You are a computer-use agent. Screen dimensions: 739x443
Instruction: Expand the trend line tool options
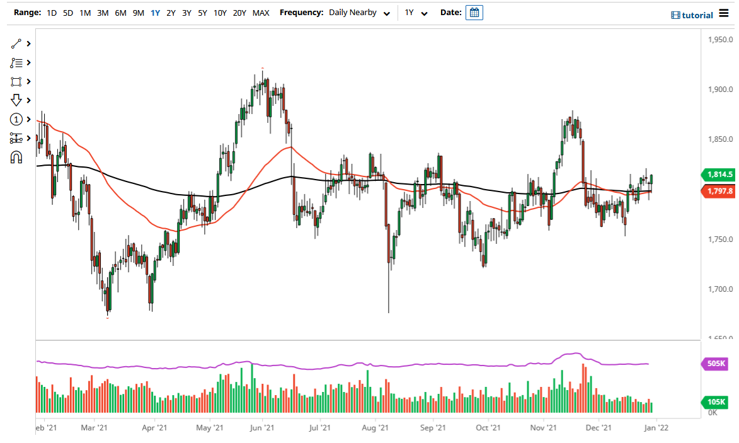tap(29, 44)
